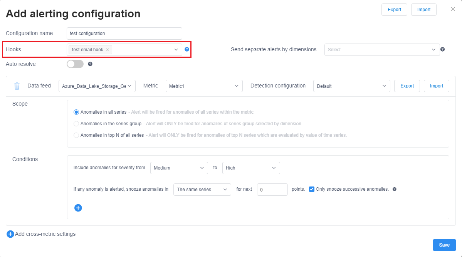This screenshot has height=257, width=462.
Task: Click the Configuration name text field
Action: point(124,34)
